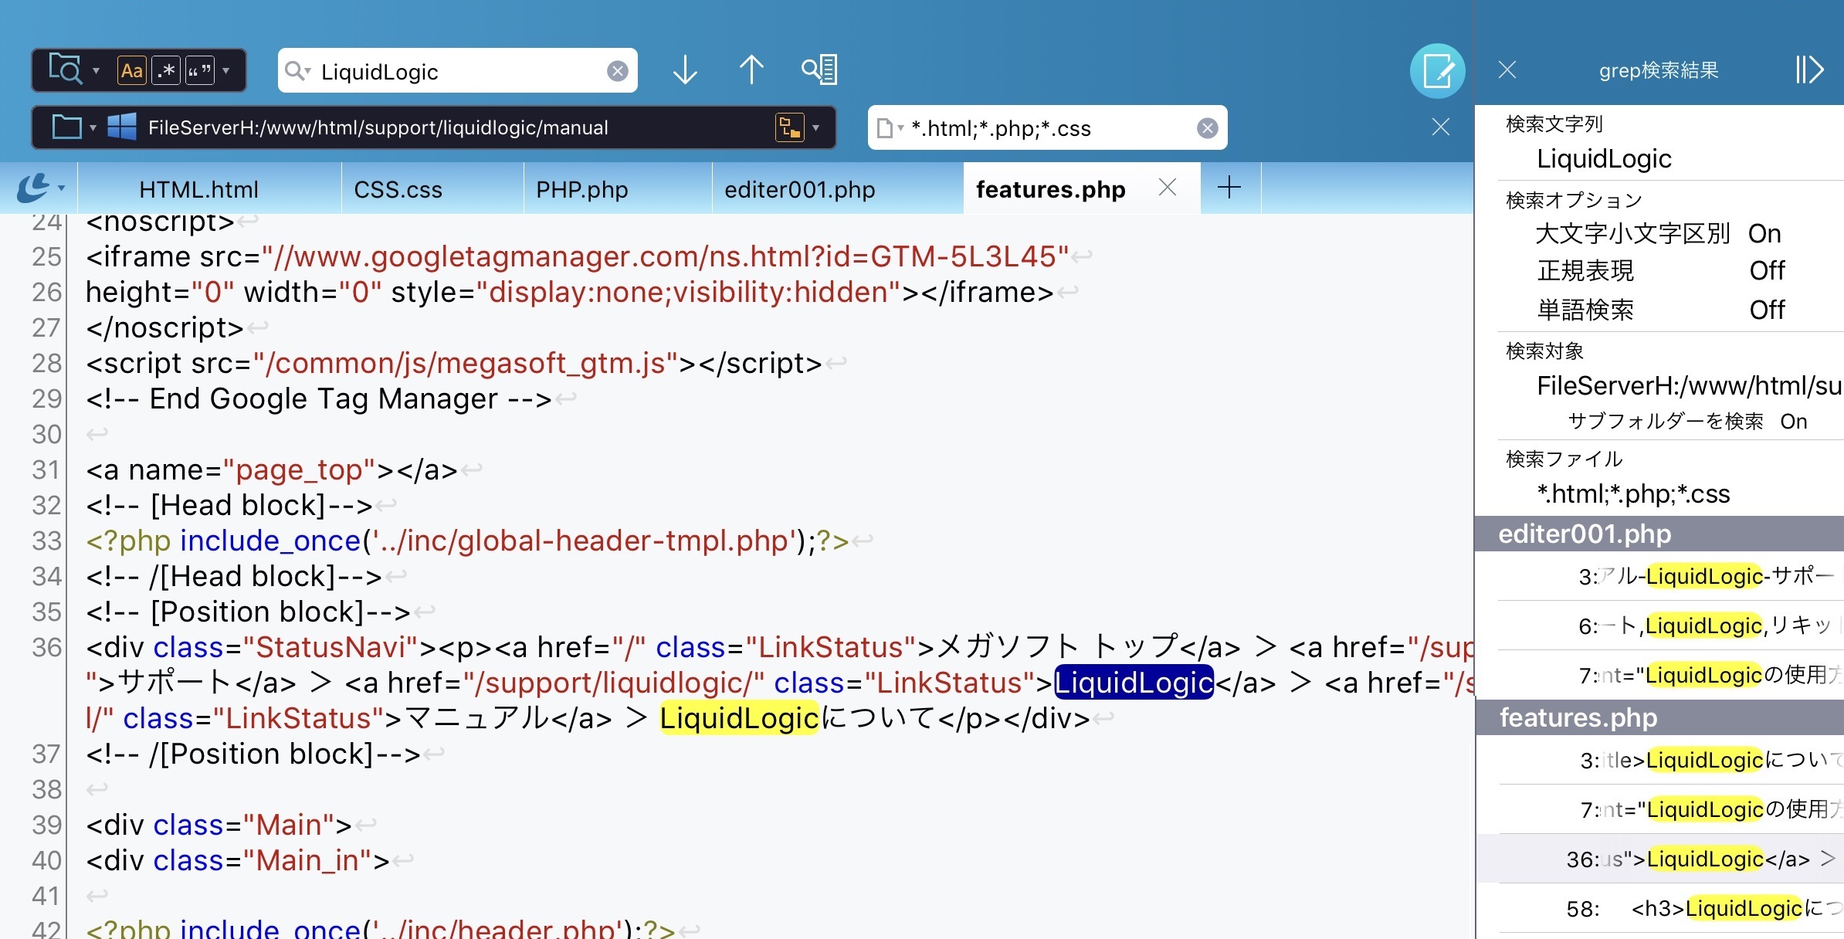Clear the LiquidLogic search field
Image resolution: width=1844 pixels, height=939 pixels.
click(617, 71)
